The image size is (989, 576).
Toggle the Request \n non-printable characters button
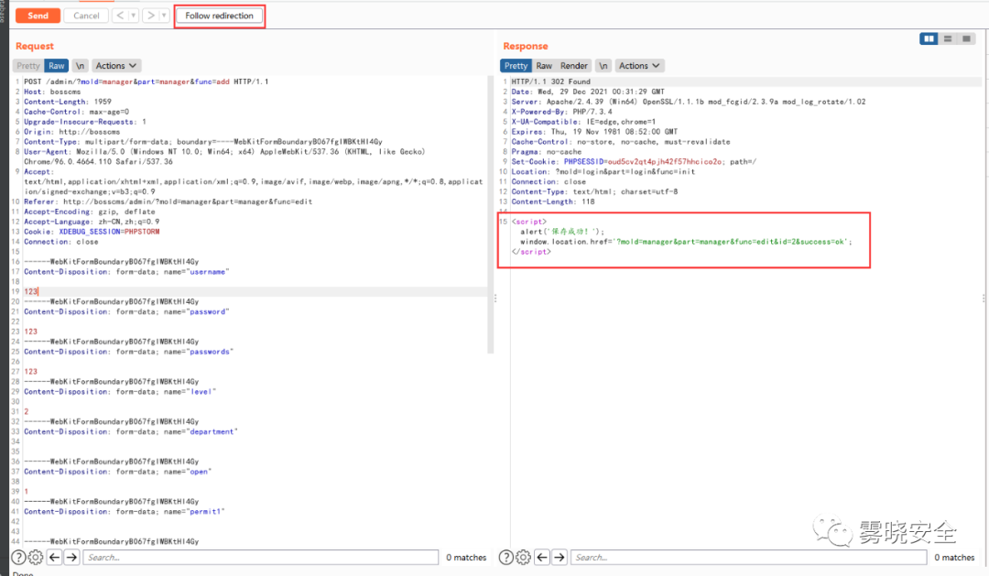click(80, 66)
